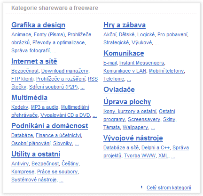Open the Témata link
This screenshot has height=196, width=203.
(112, 127)
